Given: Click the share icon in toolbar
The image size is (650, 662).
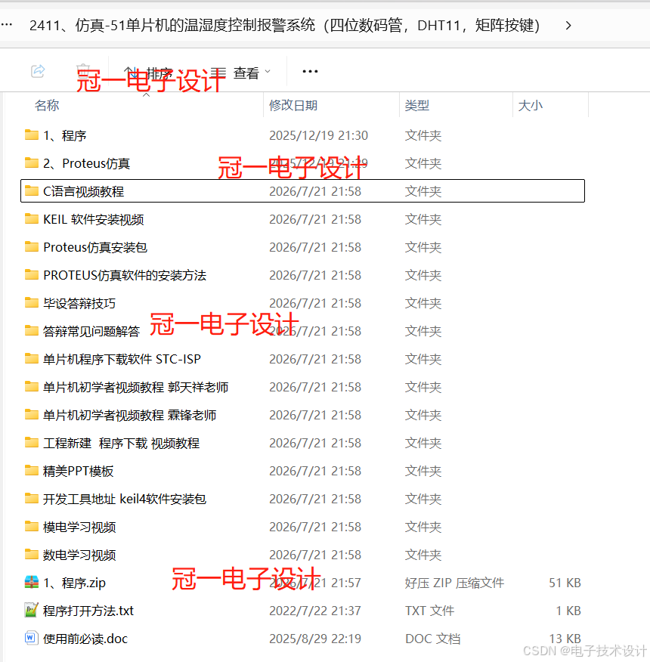Looking at the screenshot, I should pos(38,71).
